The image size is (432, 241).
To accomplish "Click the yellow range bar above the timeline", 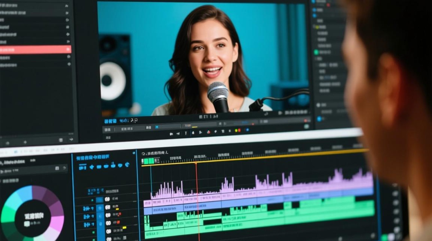I will click(255, 158).
